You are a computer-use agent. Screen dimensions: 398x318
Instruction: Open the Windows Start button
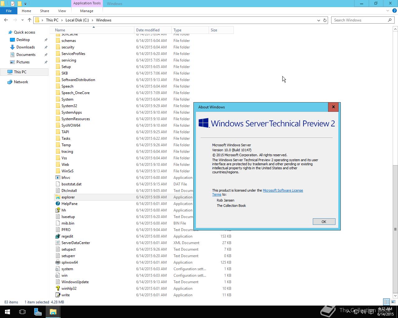7,312
